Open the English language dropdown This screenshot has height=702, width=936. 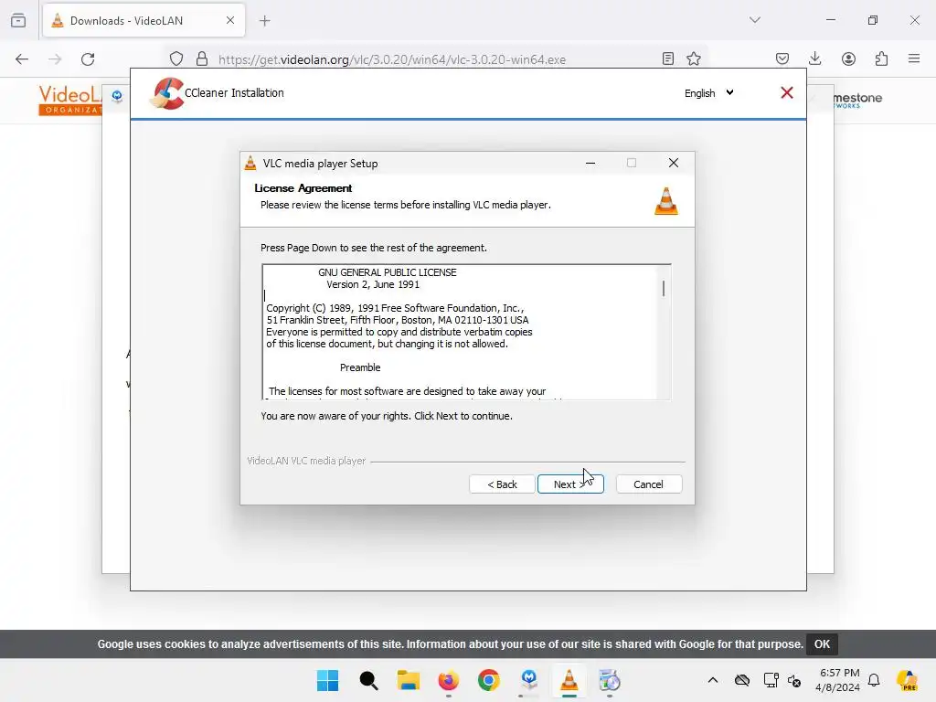(708, 93)
